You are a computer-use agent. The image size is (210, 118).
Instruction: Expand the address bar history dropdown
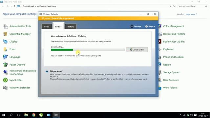pyautogui.click(x=171, y=6)
